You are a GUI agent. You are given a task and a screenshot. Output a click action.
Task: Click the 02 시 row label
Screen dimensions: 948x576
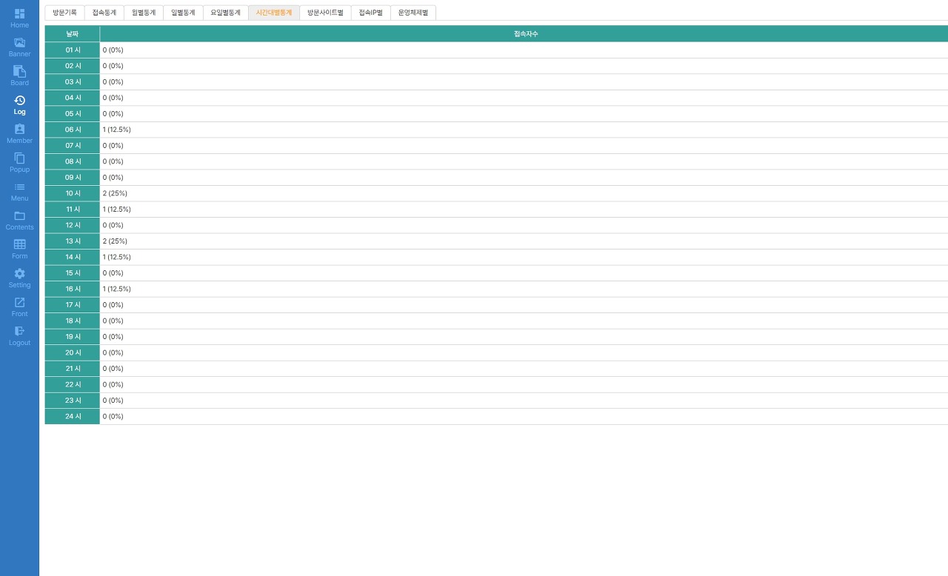[72, 66]
